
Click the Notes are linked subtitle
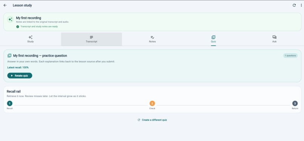(x=43, y=22)
